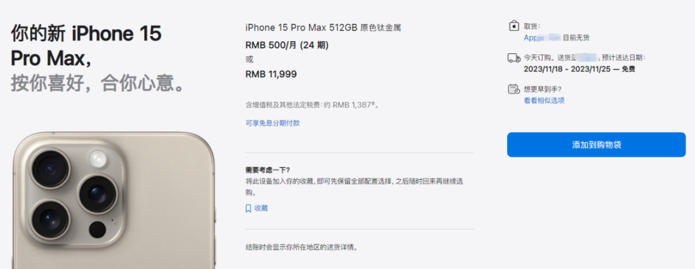Screen dimensions: 695x269
Task: Click the 需要考虑一下? heading
Action: pyautogui.click(x=268, y=170)
